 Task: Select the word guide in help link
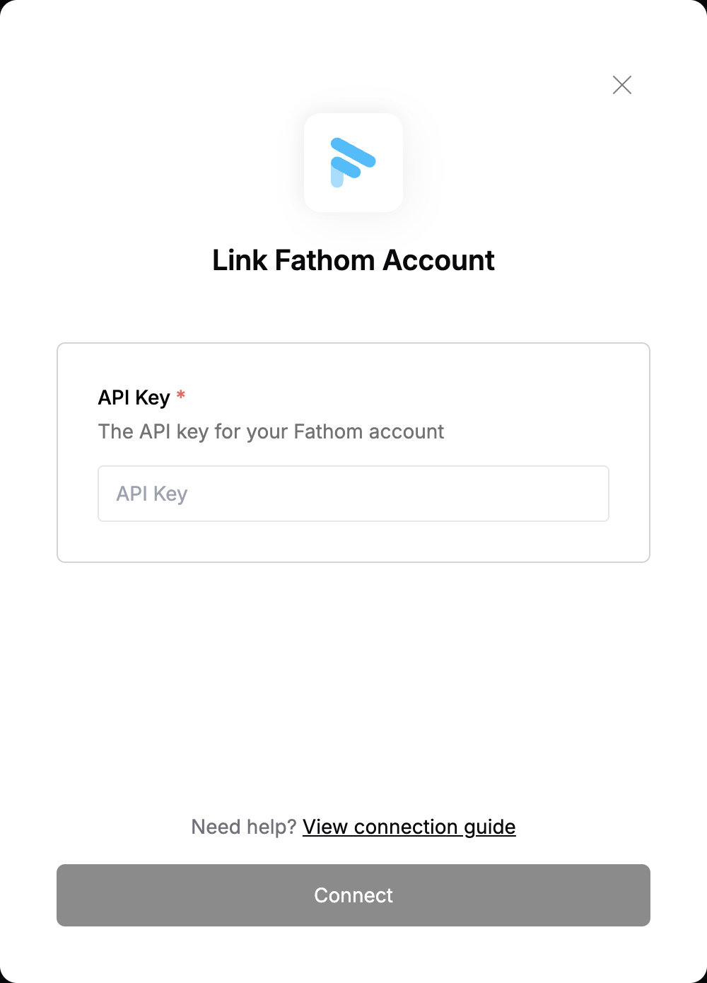tap(490, 827)
